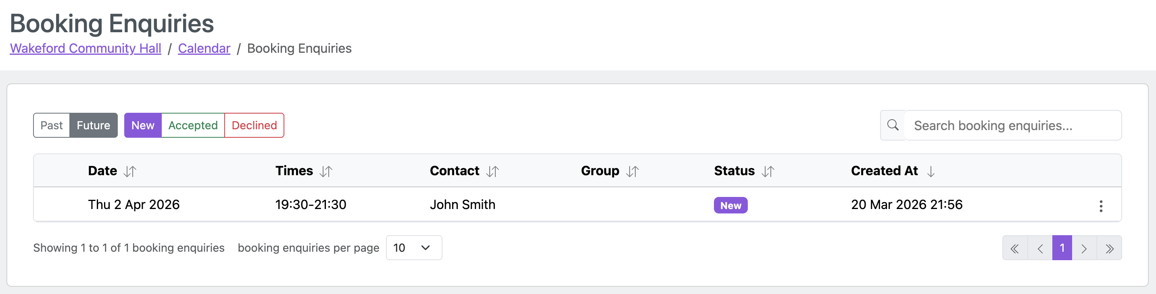Sort by Contact column arrows
This screenshot has height=294, width=1156.
[x=492, y=171]
